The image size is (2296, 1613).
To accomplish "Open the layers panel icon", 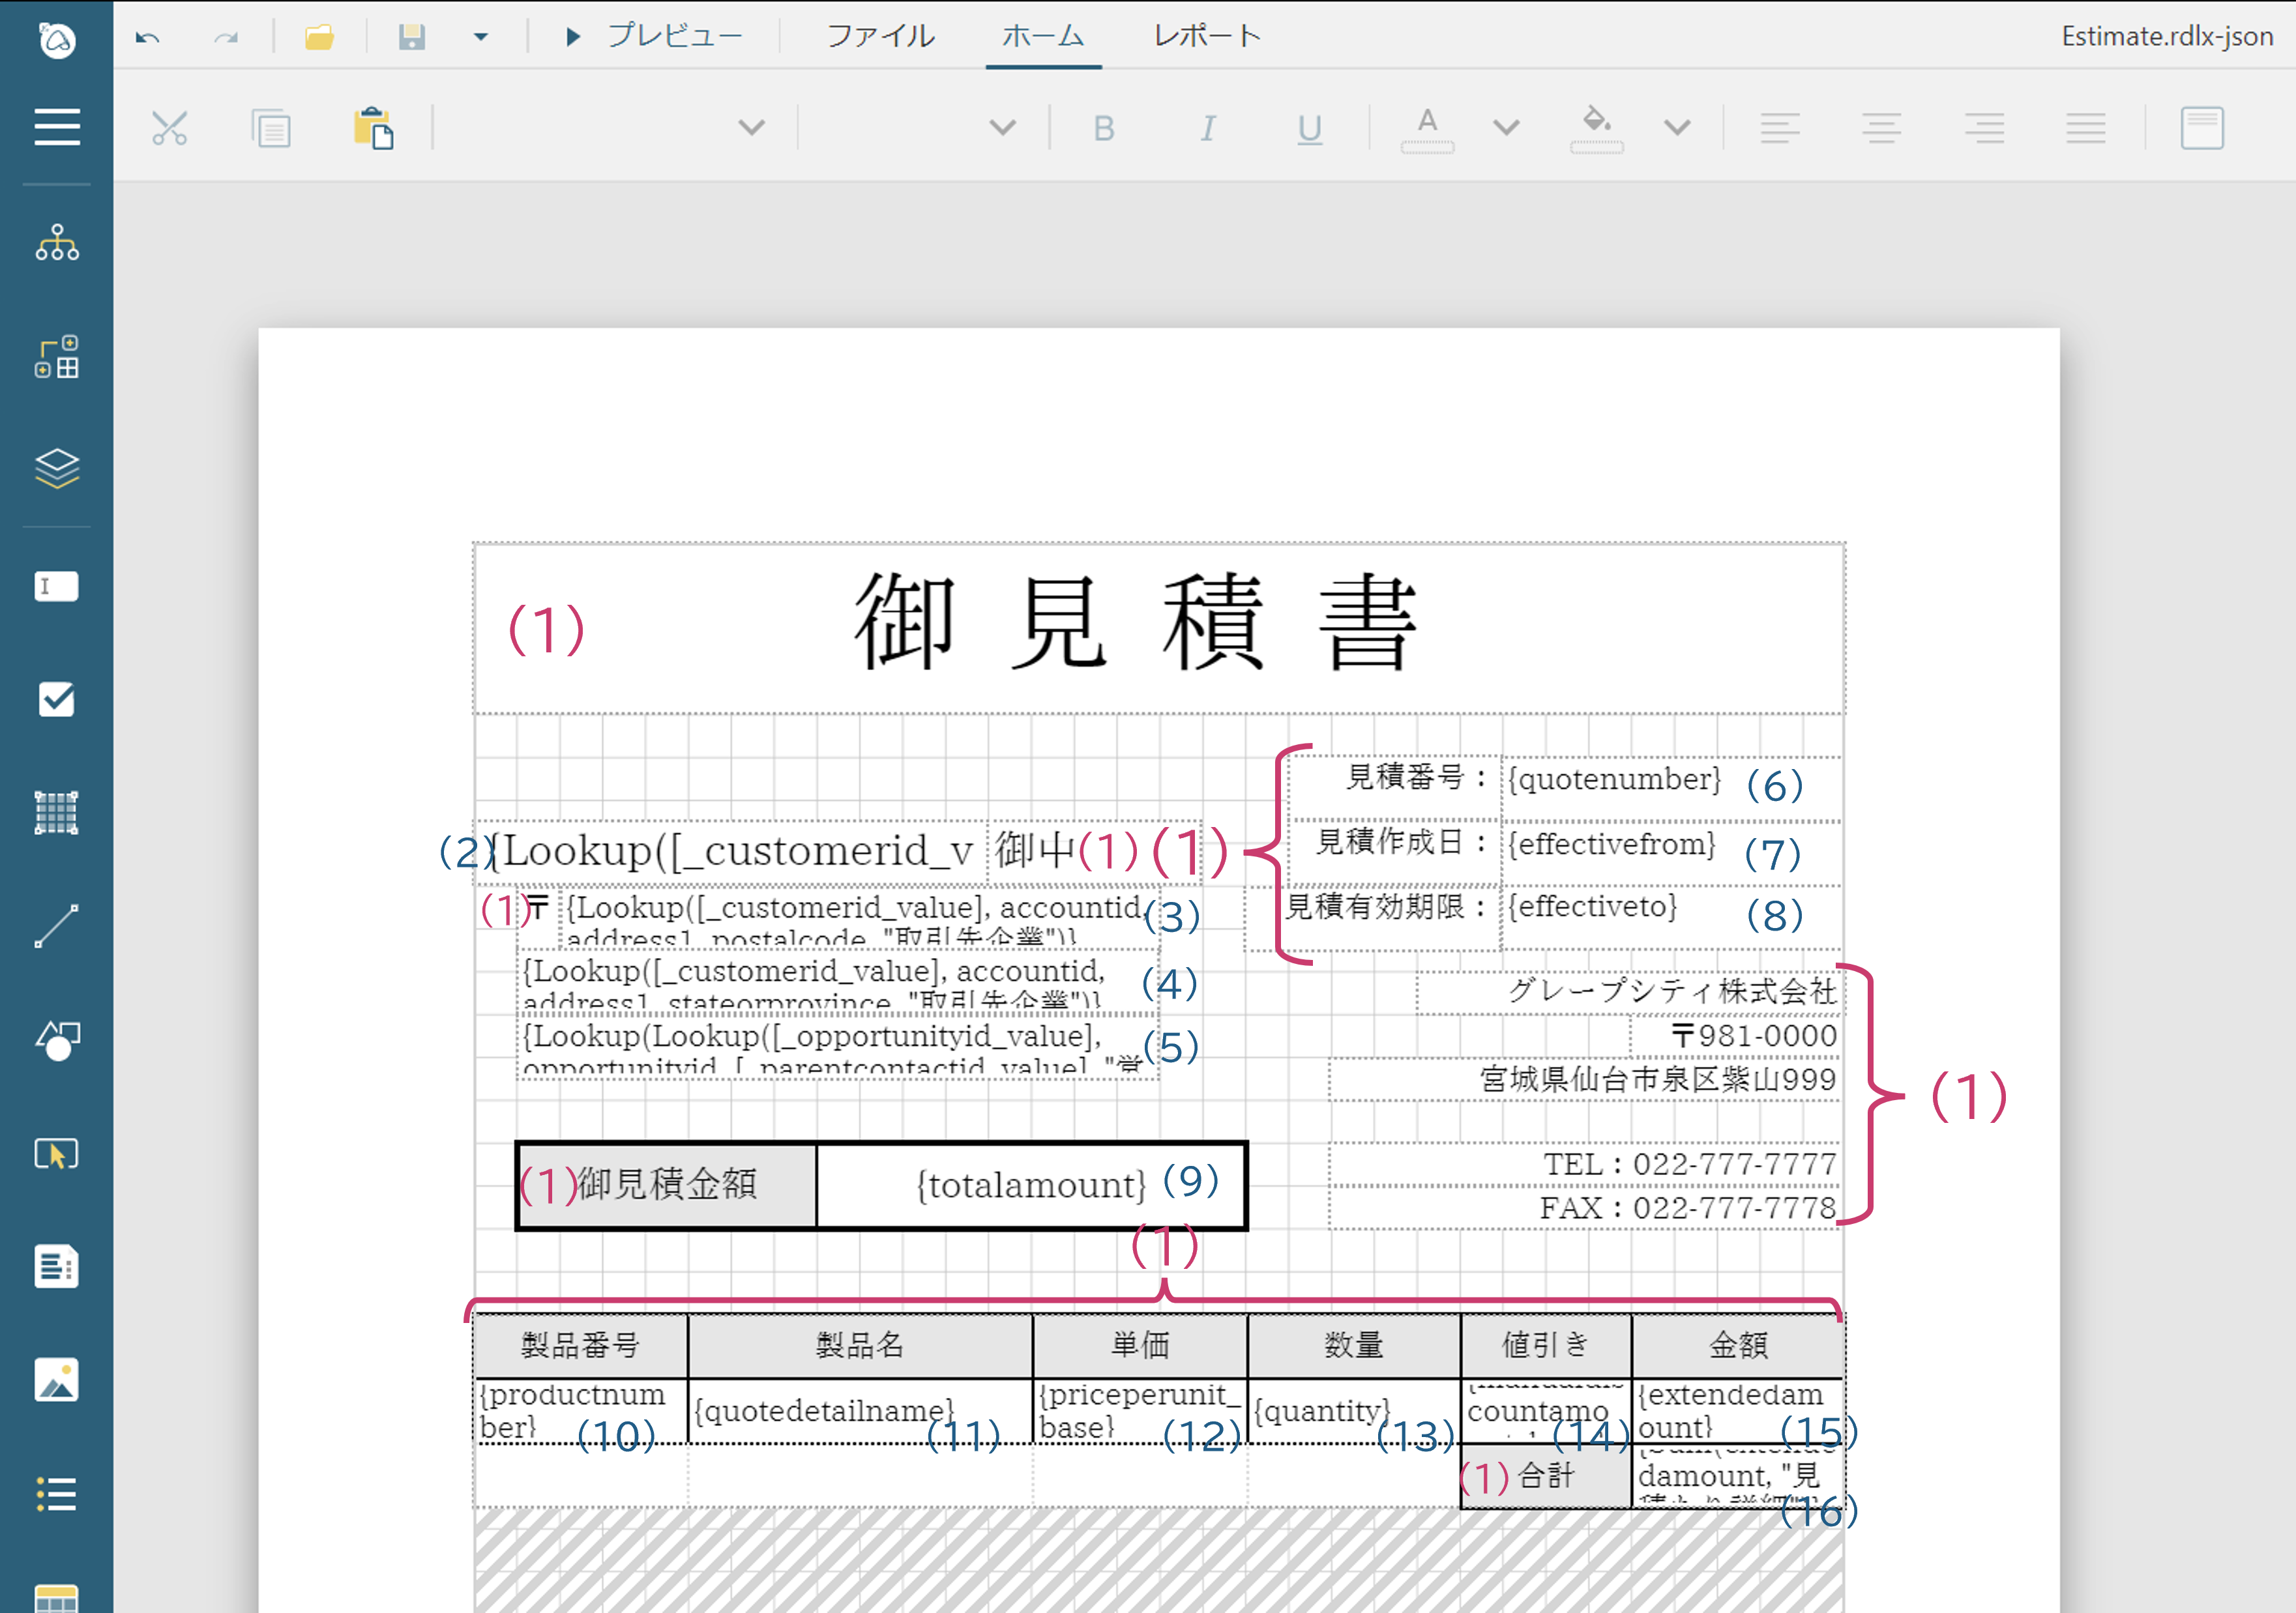I will tap(57, 468).
